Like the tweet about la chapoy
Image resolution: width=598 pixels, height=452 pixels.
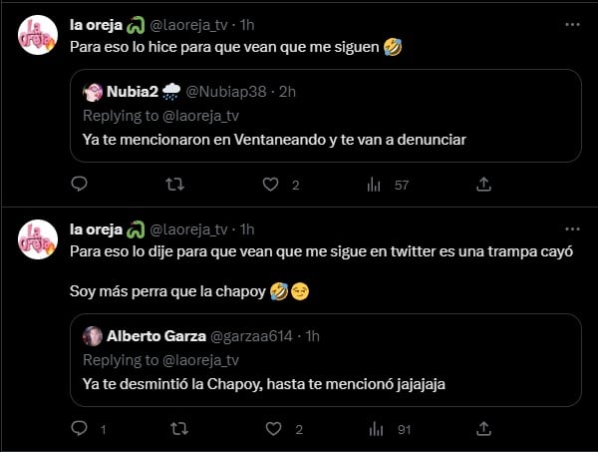[270, 430]
